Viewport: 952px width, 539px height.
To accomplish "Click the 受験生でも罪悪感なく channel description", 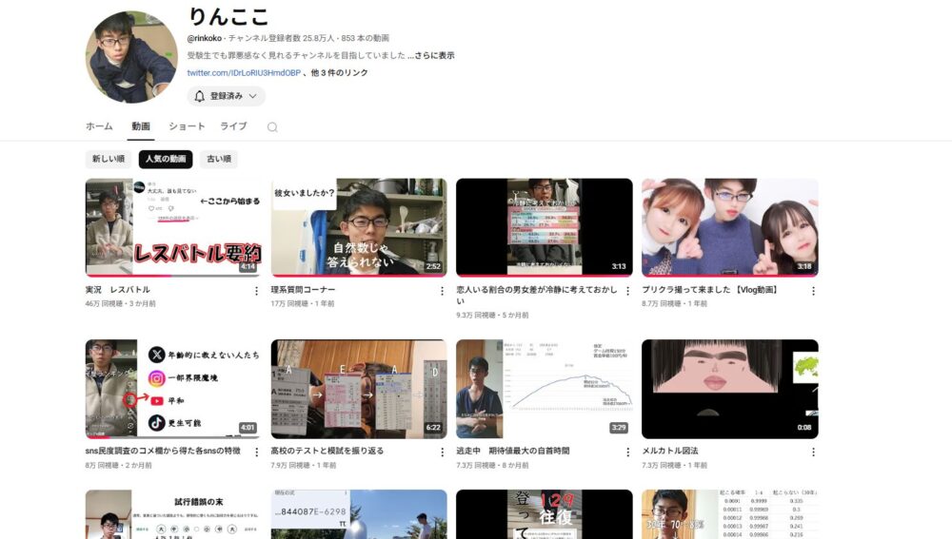I will [296, 55].
